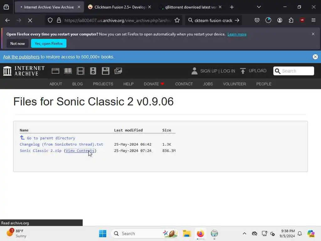Screen dimensions: 321x241
Task: Click View Contents link for zip
Action: (80, 151)
